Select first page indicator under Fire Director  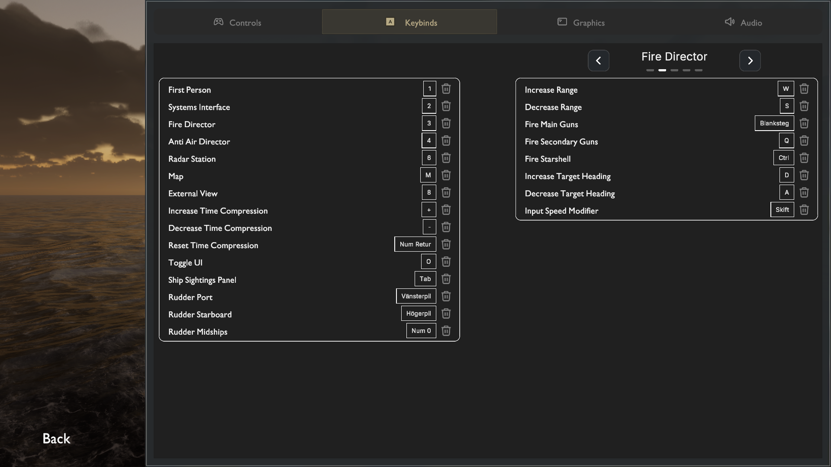650,70
